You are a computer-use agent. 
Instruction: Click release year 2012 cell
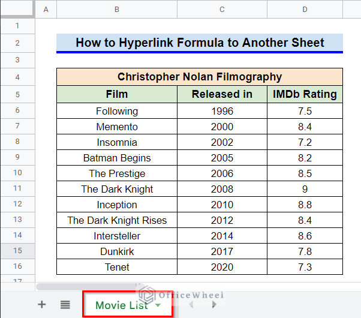222,220
